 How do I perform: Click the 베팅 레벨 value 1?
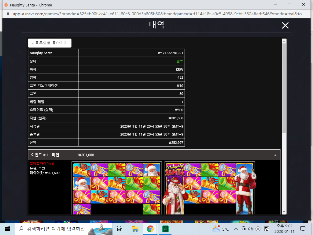(x=182, y=102)
